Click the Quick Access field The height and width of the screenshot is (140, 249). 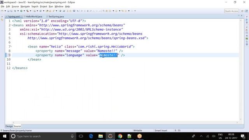pos(231,11)
